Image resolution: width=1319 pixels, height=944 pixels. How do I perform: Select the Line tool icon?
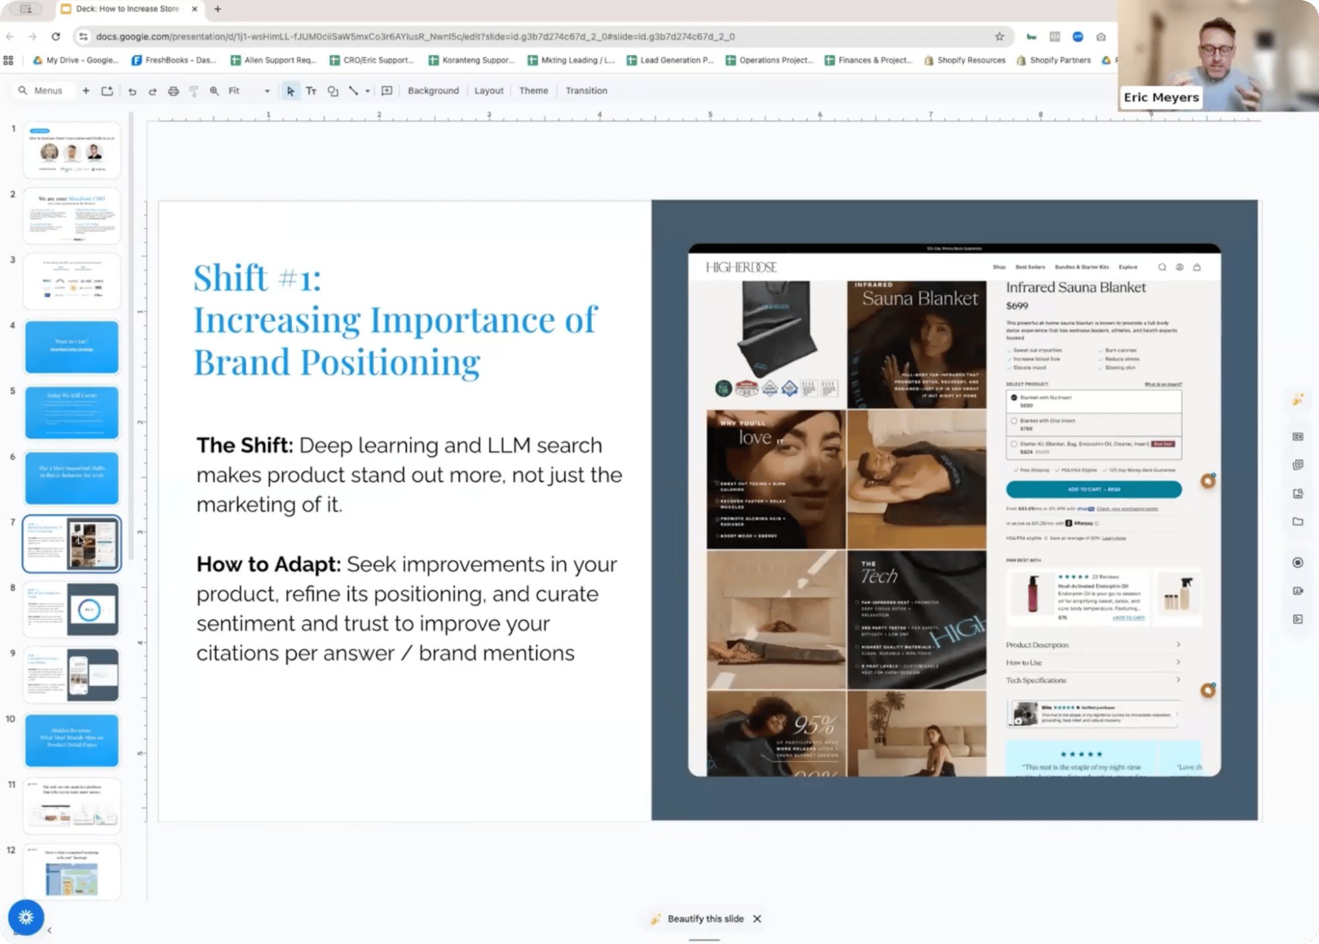point(354,91)
